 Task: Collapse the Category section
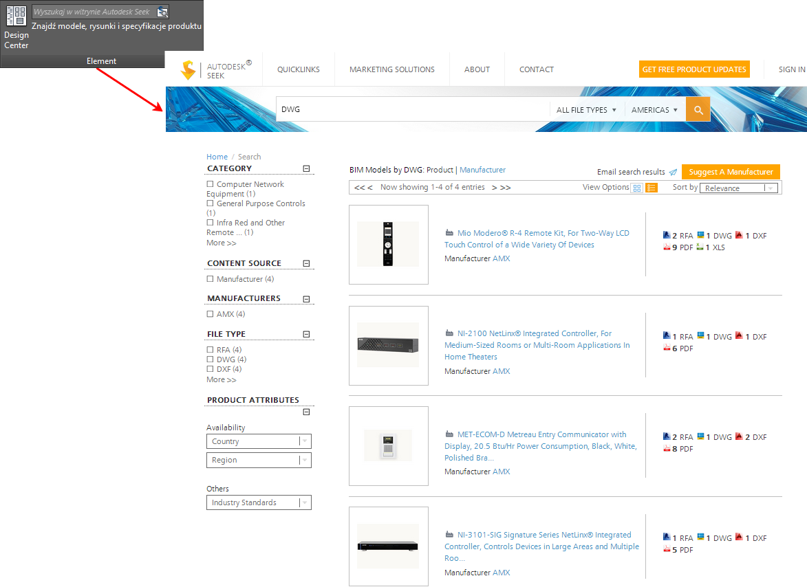[306, 168]
